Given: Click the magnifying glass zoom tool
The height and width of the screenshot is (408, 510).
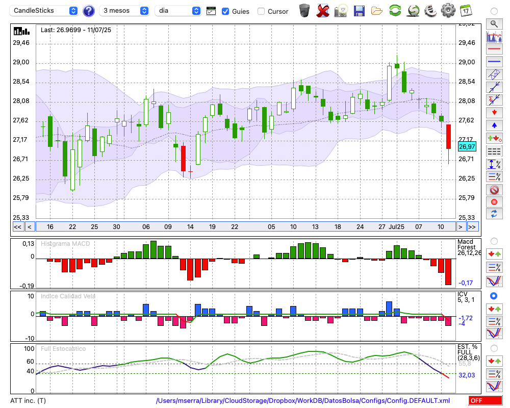Looking at the screenshot, I should (x=494, y=24).
